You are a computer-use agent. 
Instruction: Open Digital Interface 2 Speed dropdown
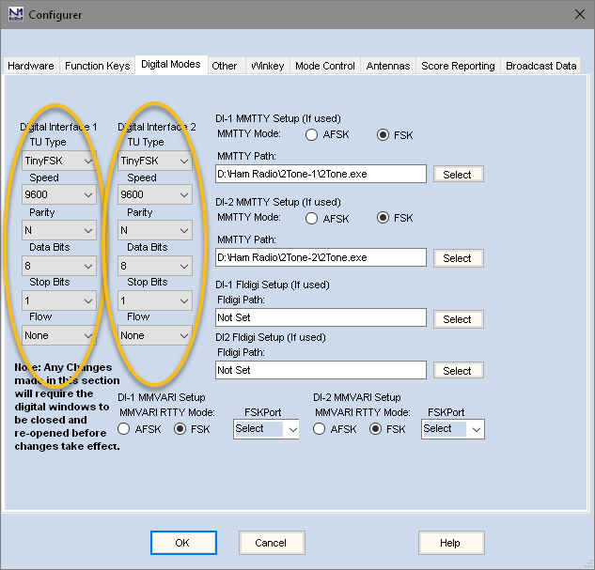point(155,194)
